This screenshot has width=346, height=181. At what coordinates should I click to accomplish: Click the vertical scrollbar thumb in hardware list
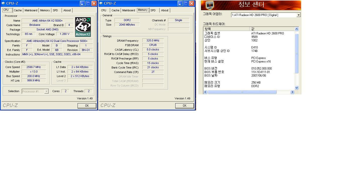297,53
